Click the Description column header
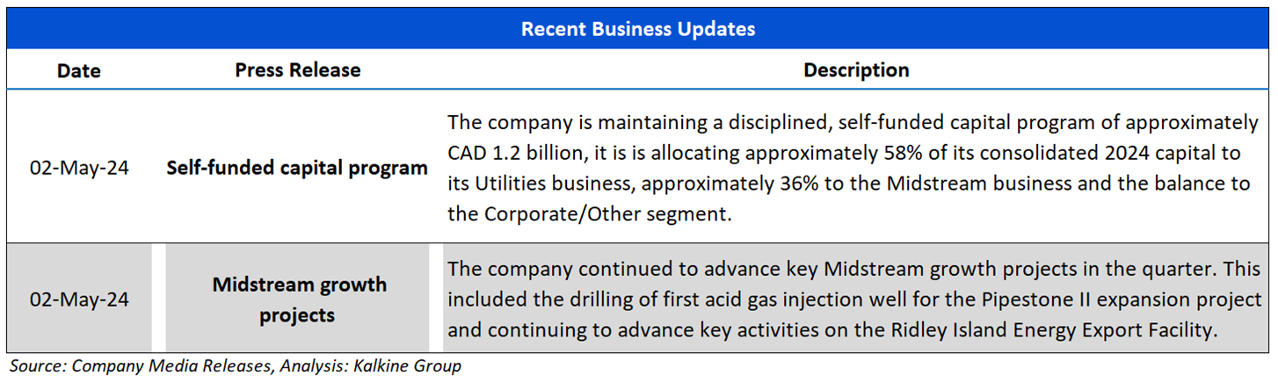Viewport: 1278px width, 383px height. (856, 70)
